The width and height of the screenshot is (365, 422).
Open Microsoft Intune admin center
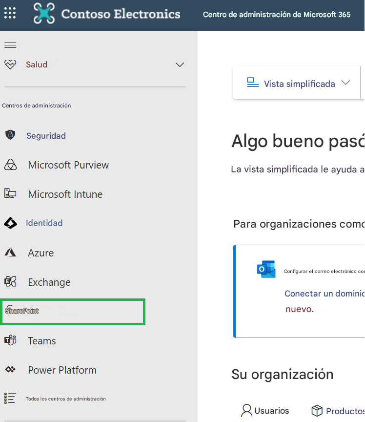(65, 194)
